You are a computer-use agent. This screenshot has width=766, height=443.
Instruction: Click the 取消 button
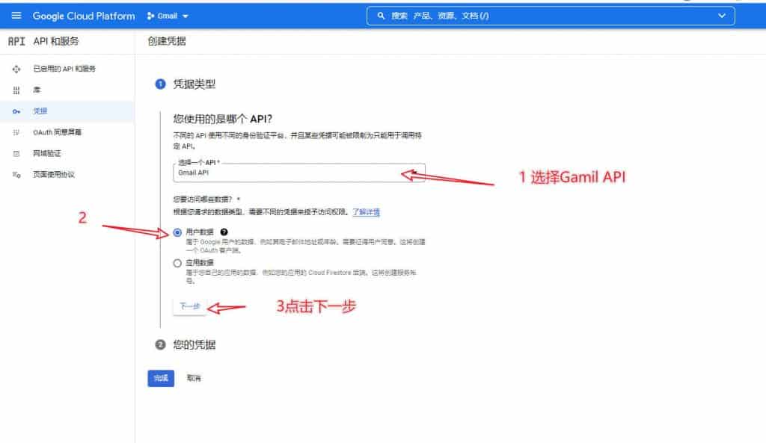194,379
